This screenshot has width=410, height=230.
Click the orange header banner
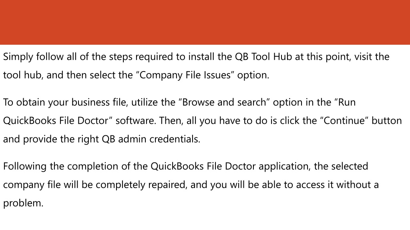[x=205, y=22]
